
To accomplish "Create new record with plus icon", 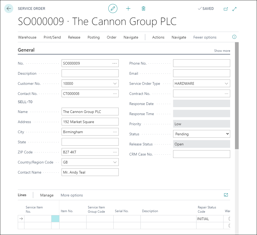I will [x=128, y=9].
